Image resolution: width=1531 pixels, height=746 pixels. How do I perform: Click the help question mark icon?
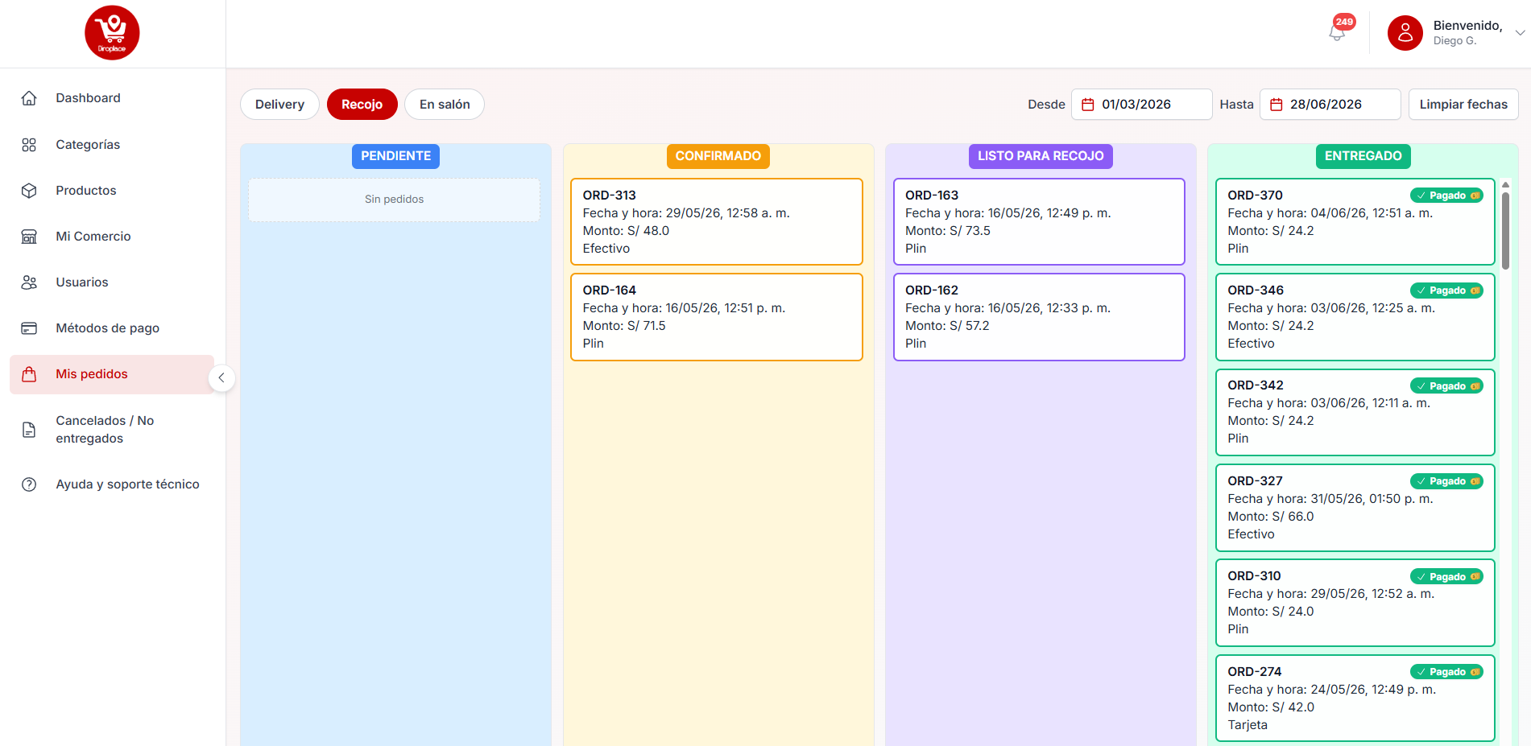[x=29, y=484]
